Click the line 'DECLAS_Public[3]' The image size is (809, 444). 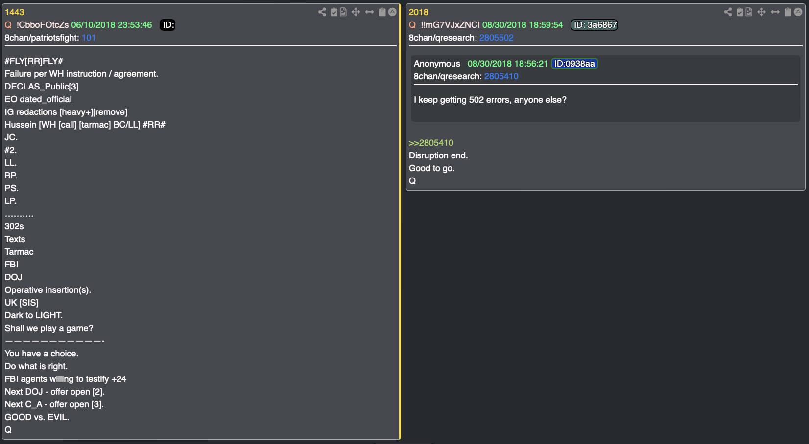tap(42, 87)
